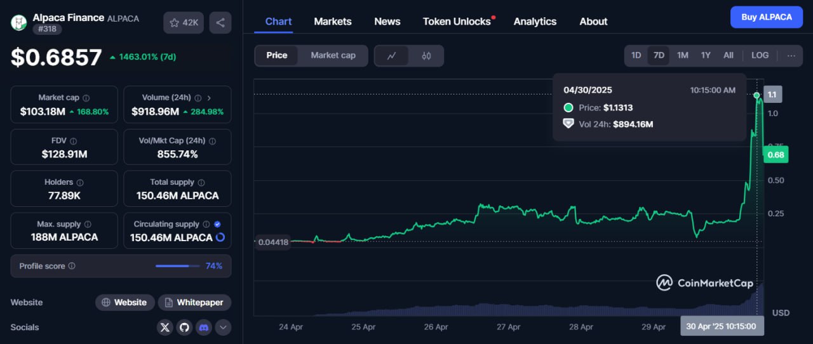
Task: Open the Token Unlocks tab
Action: click(457, 21)
